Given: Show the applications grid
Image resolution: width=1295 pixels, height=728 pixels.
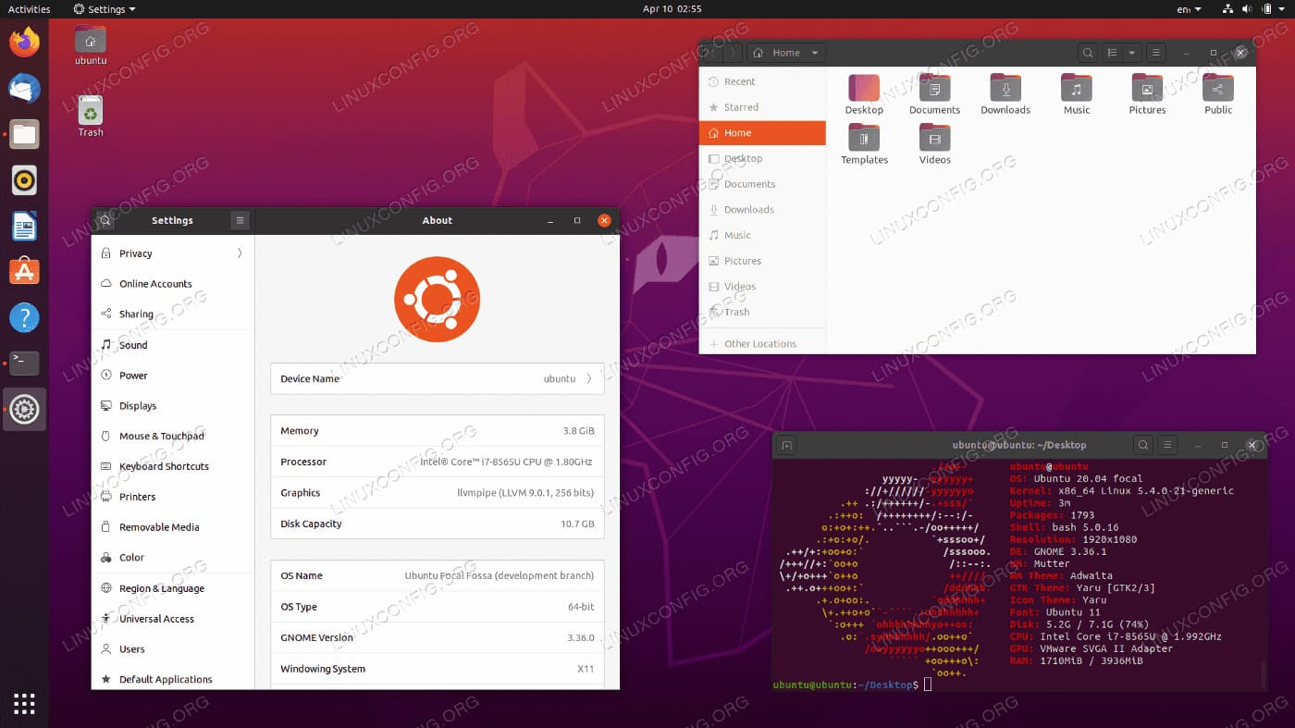Looking at the screenshot, I should (24, 704).
